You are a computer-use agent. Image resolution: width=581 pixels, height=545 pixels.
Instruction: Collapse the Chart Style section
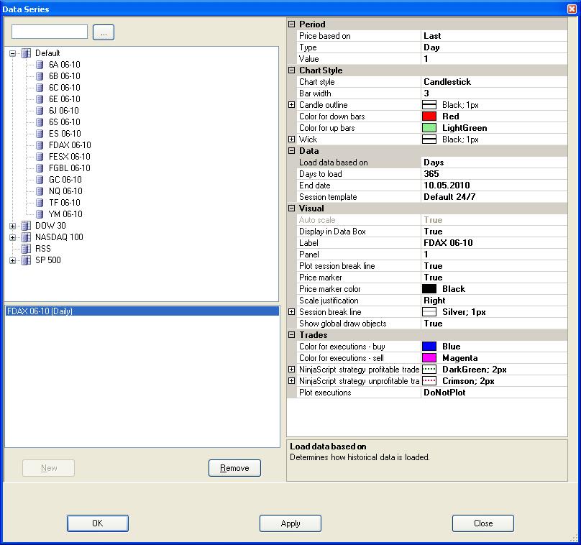(x=292, y=70)
